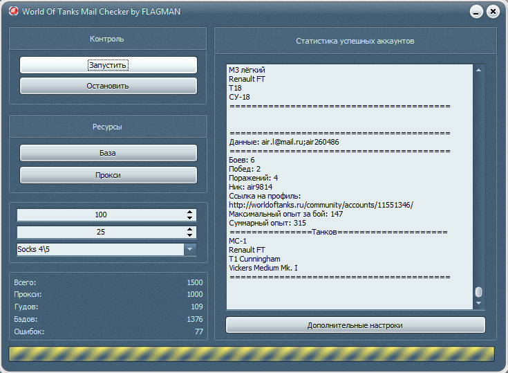Click the application icon in title bar
The height and width of the screenshot is (373, 508).
click(13, 11)
